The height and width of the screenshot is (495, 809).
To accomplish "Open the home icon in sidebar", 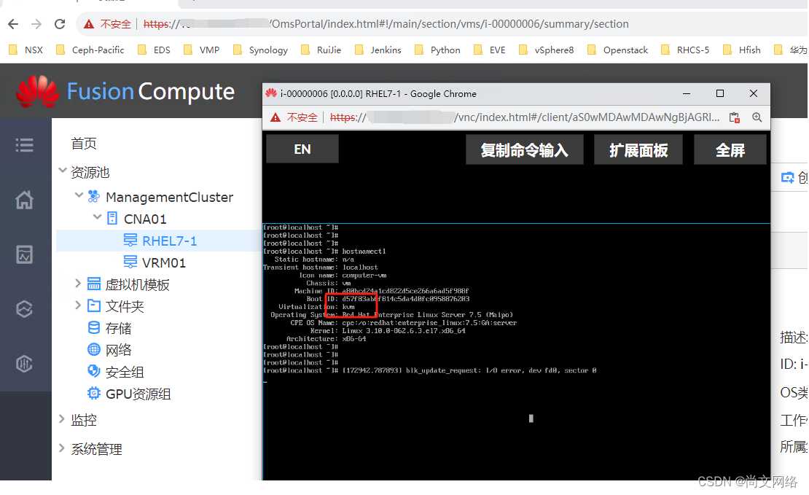I will 24,200.
